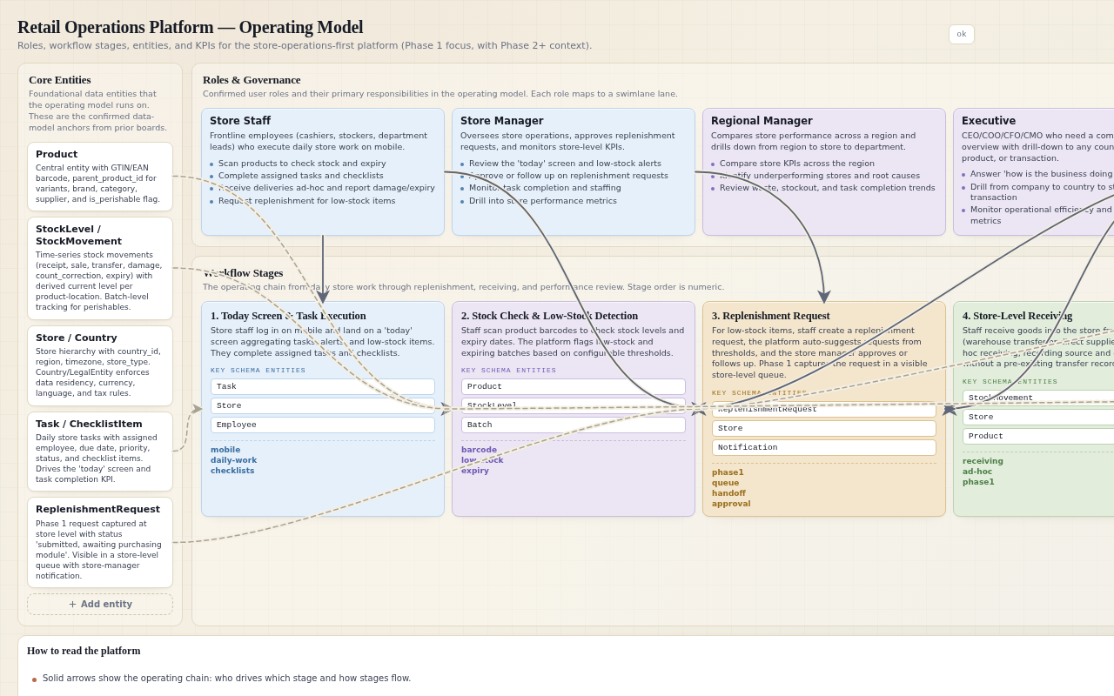Screen dimensions: 1114x696
Task: Select the Store Staff role card
Action: (323, 171)
